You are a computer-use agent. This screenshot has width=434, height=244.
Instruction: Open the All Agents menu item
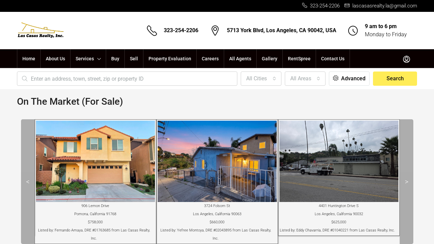coord(240,59)
